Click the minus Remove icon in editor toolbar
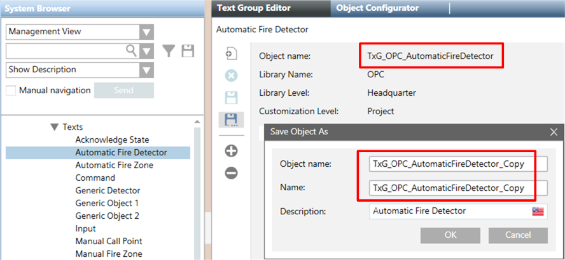 coord(232,172)
